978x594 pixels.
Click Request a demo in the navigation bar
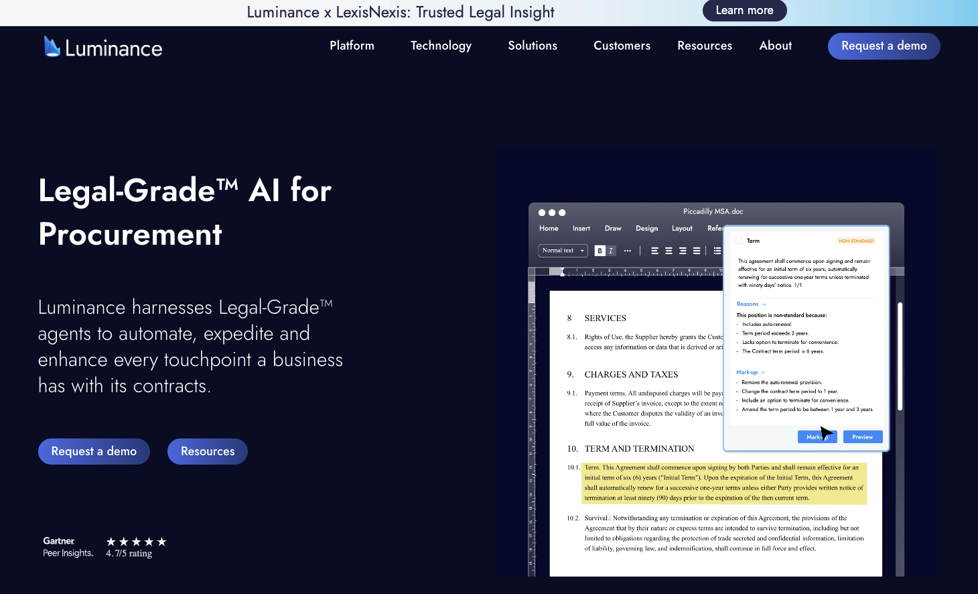coord(884,46)
